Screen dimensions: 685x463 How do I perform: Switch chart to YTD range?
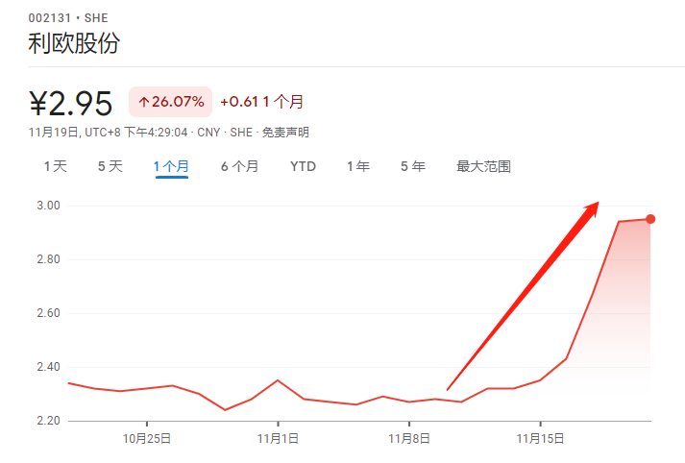303,166
